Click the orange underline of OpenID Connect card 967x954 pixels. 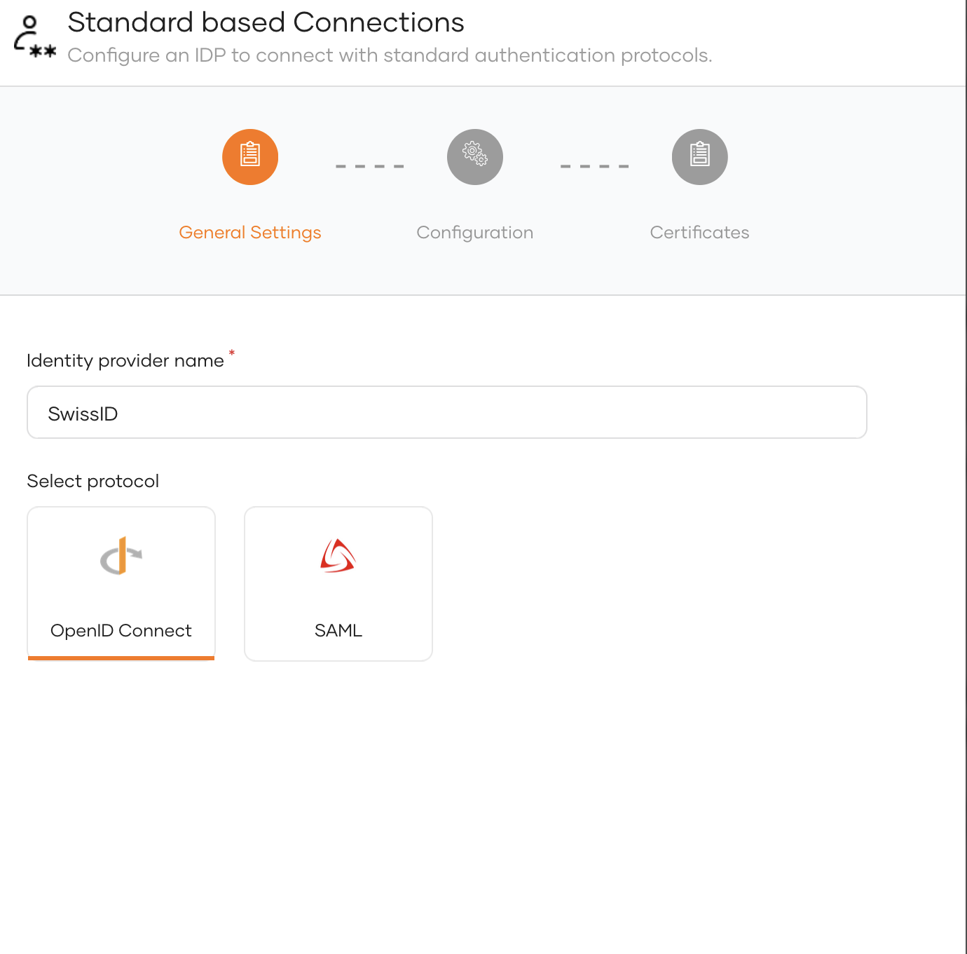(x=121, y=658)
